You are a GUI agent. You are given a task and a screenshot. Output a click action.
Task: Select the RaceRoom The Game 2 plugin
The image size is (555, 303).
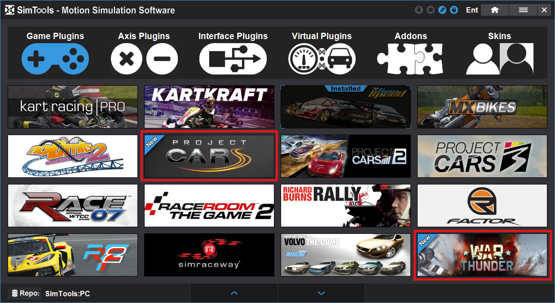pos(209,206)
